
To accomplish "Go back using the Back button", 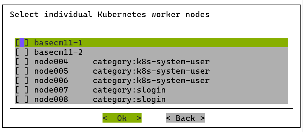I will pos(185,118).
